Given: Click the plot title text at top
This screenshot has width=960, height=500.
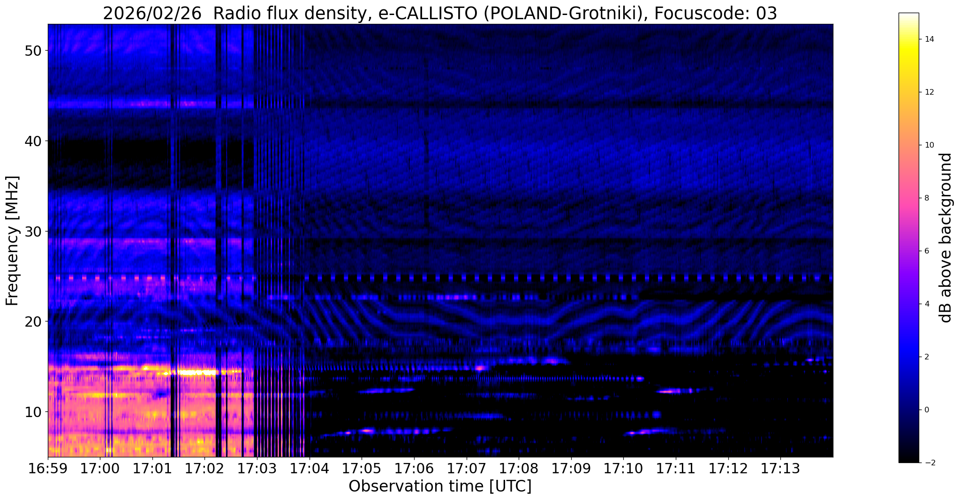Looking at the screenshot, I should coord(440,14).
